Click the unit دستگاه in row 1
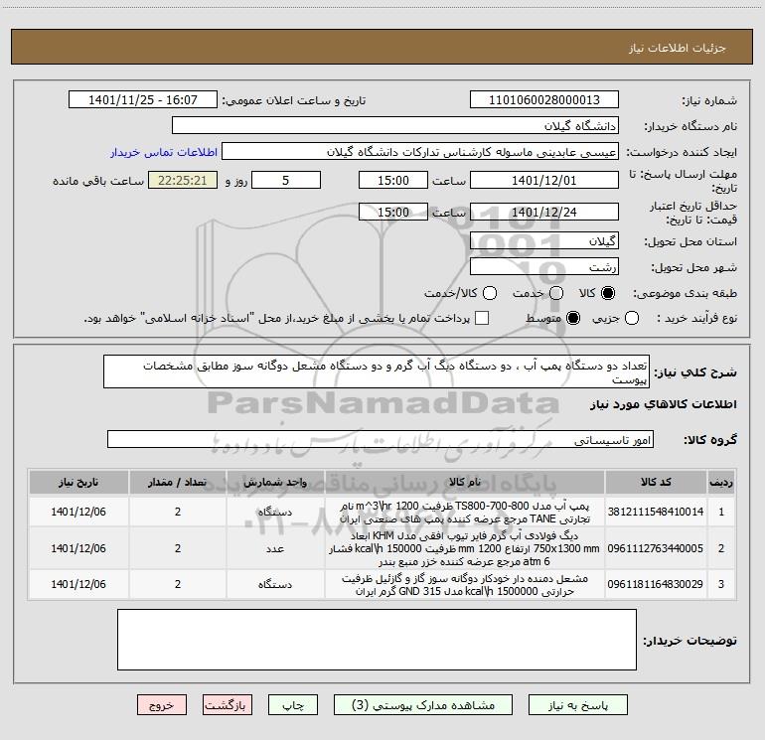 click(275, 512)
